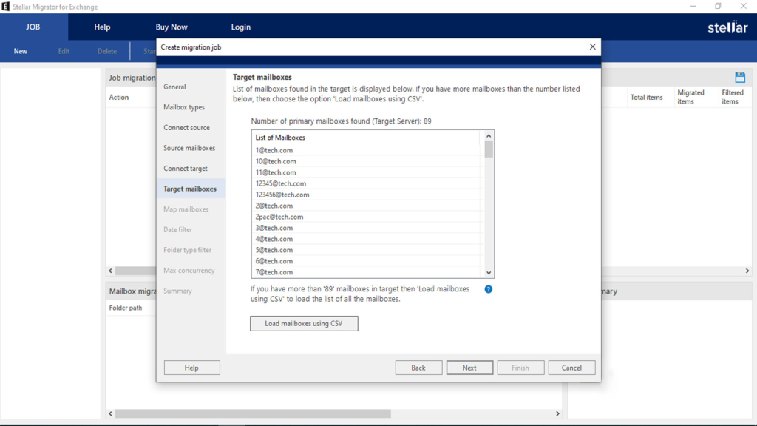The image size is (757, 426).
Task: Click the save icon in Job migration panel
Action: point(739,78)
